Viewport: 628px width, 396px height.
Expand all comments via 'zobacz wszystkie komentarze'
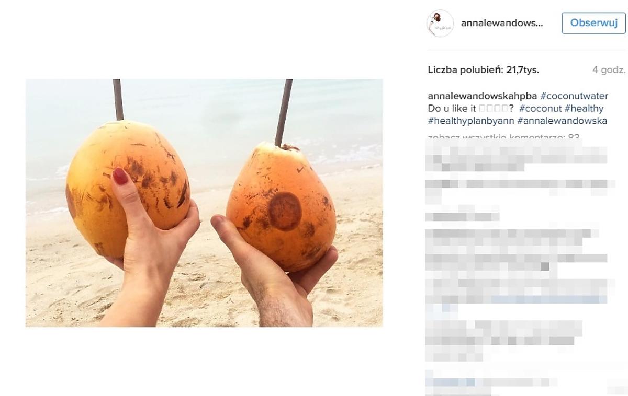point(503,137)
